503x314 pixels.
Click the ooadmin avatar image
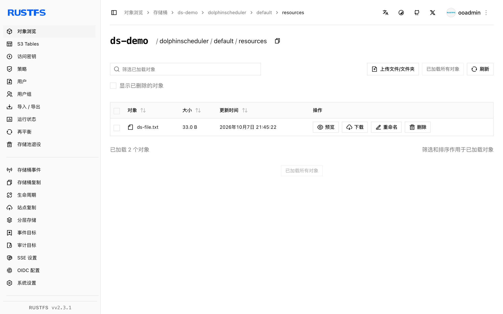click(451, 13)
